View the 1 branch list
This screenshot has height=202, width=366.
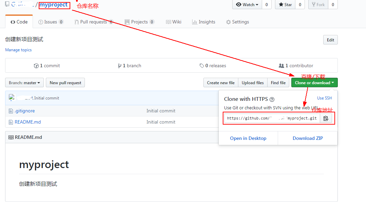tap(130, 66)
